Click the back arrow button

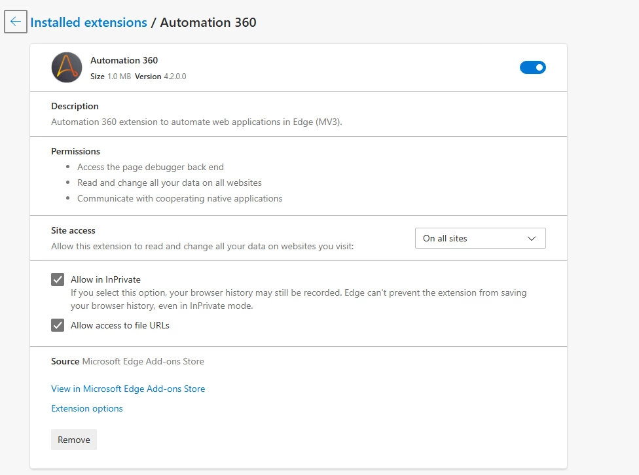(x=16, y=22)
